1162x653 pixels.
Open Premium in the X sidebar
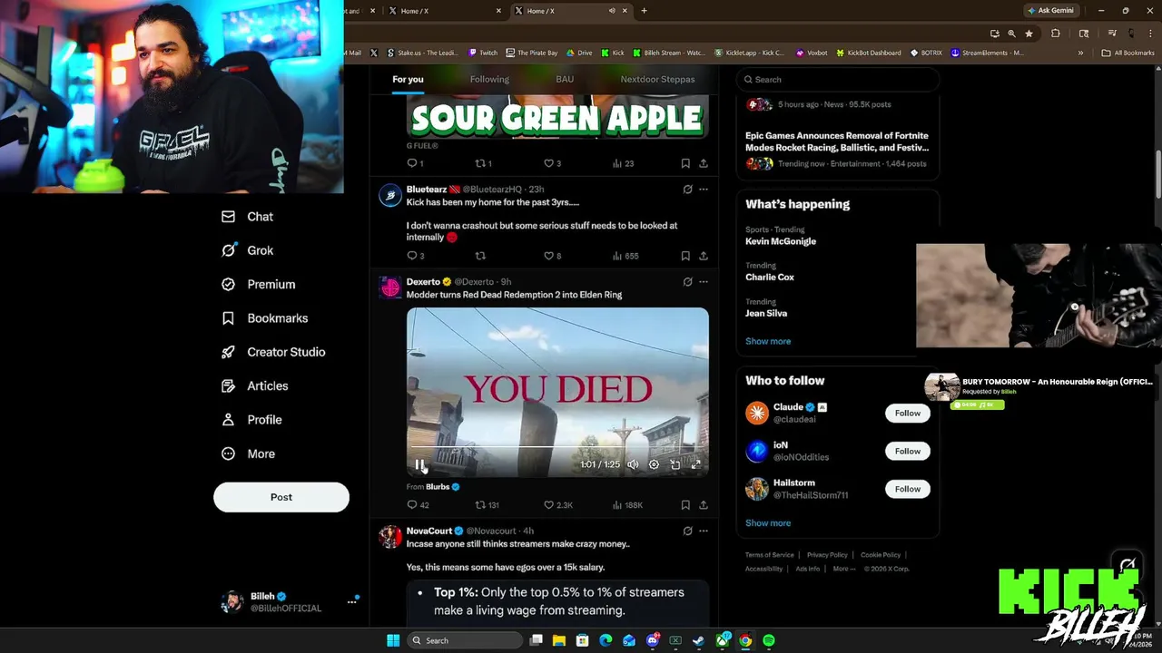[x=259, y=284]
